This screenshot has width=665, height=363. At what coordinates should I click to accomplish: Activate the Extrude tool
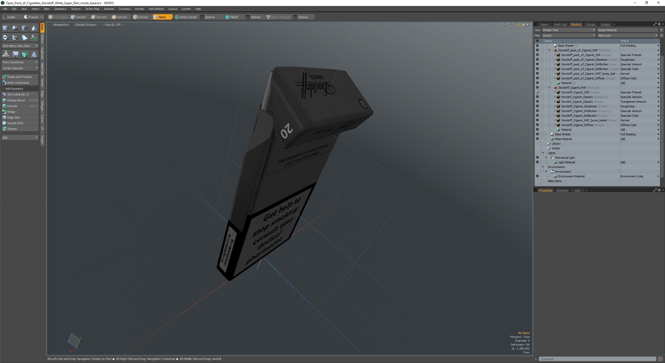pyautogui.click(x=20, y=106)
